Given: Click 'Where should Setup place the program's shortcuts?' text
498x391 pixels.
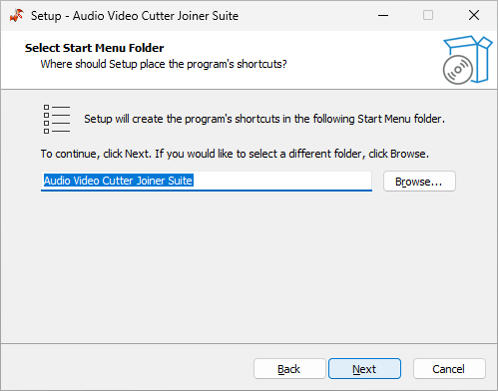Looking at the screenshot, I should point(164,64).
